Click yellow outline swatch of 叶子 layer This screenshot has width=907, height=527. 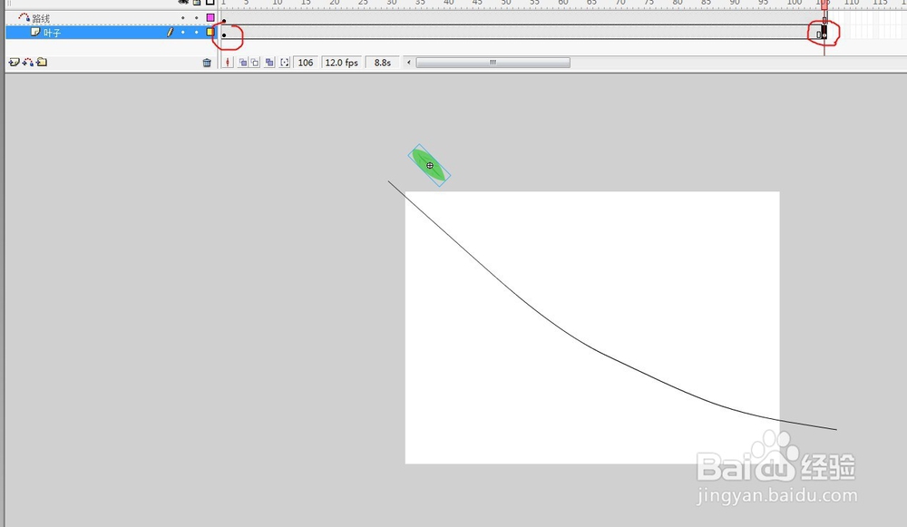210,33
